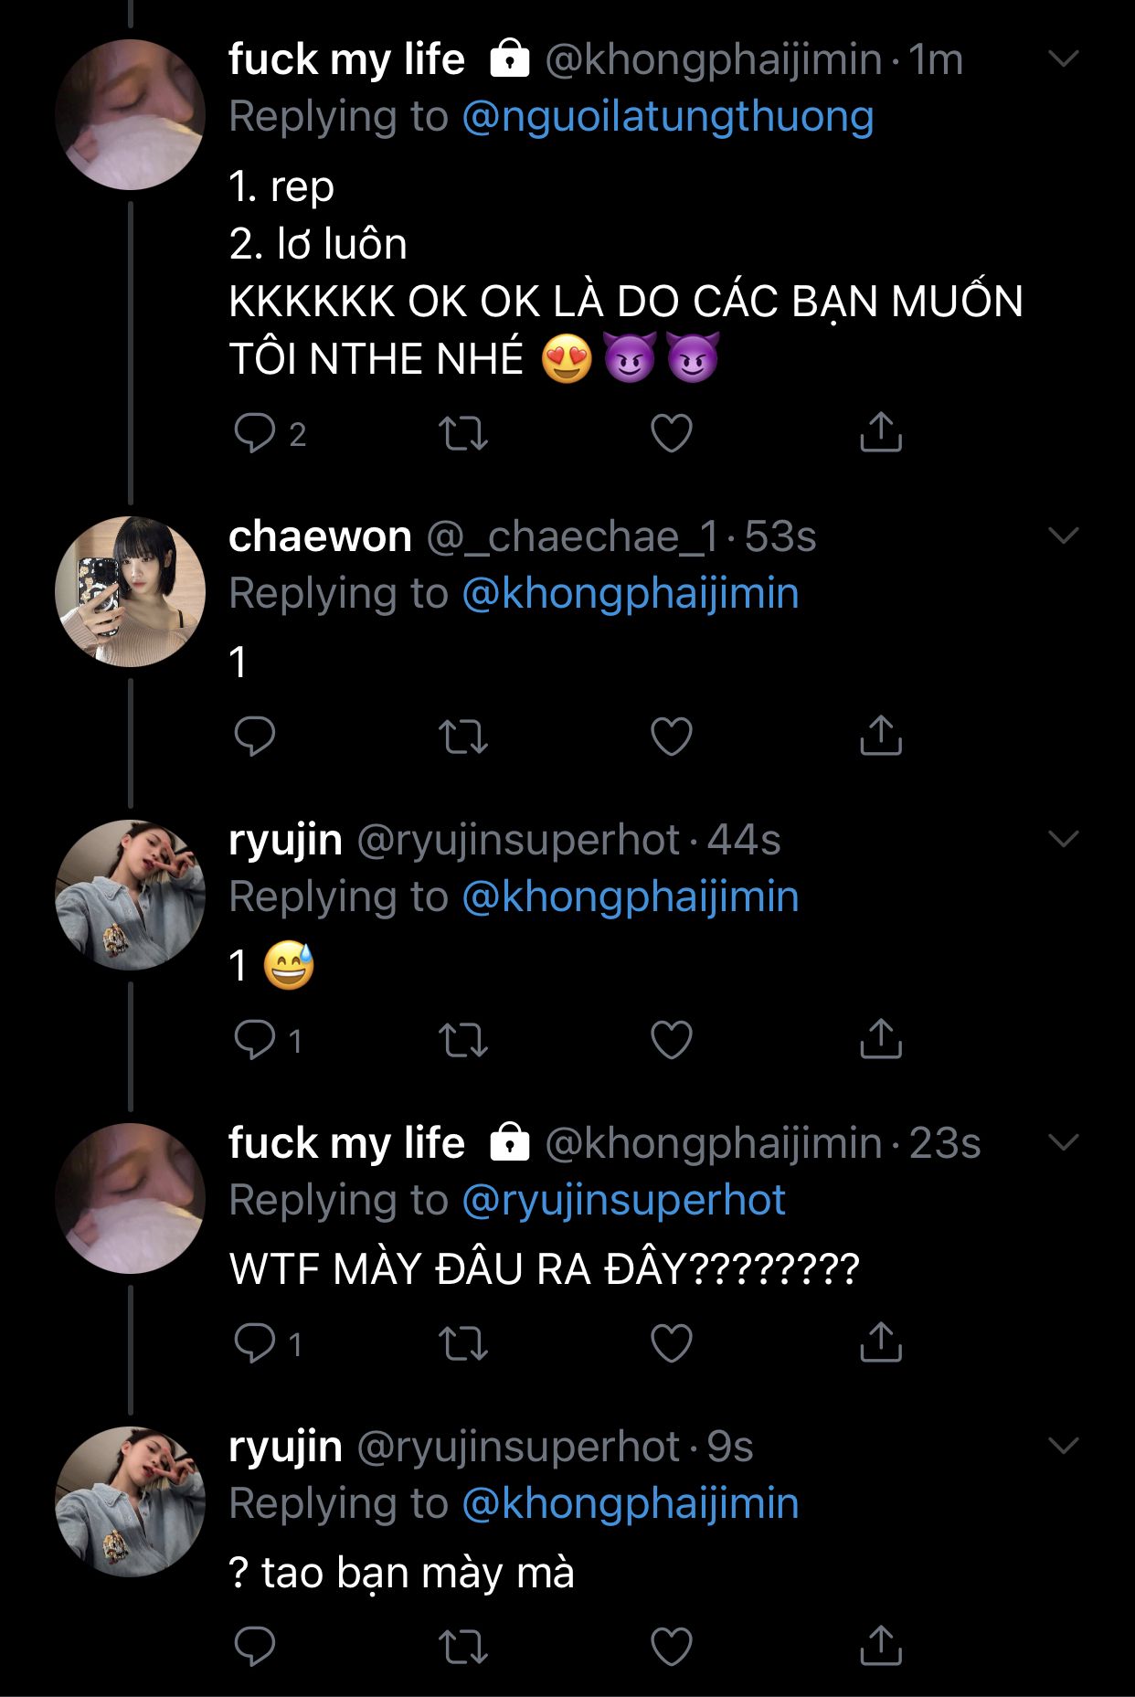Like the "WTF MÀY ĐÂU RA ĐÂY" tweet
This screenshot has height=1697, width=1135.
point(672,1343)
